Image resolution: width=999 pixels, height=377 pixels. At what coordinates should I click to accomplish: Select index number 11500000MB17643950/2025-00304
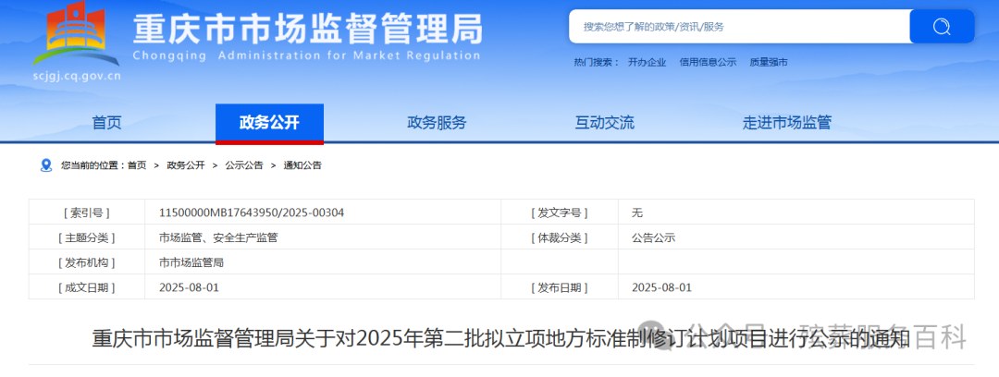point(252,213)
